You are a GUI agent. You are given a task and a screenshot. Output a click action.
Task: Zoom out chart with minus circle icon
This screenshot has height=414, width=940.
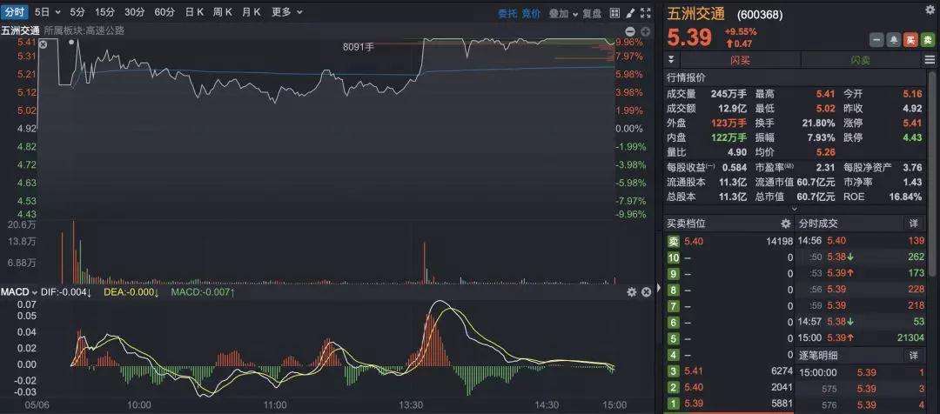(x=629, y=31)
